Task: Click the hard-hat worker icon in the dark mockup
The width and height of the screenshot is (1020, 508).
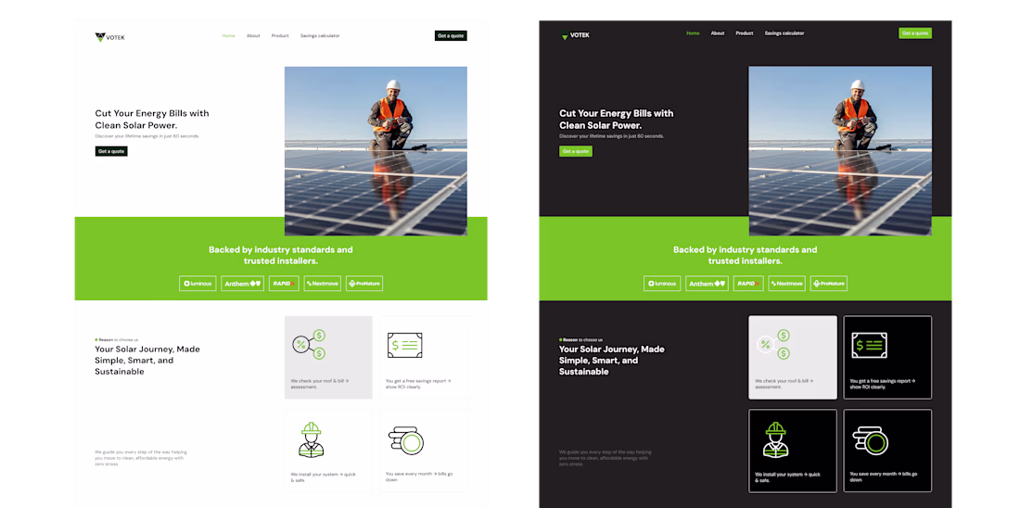Action: (775, 439)
